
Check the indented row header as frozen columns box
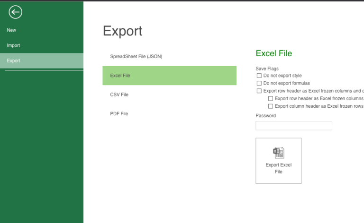(x=271, y=98)
